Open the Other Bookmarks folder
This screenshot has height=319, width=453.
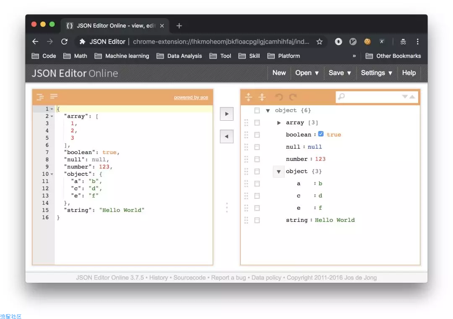pos(393,56)
